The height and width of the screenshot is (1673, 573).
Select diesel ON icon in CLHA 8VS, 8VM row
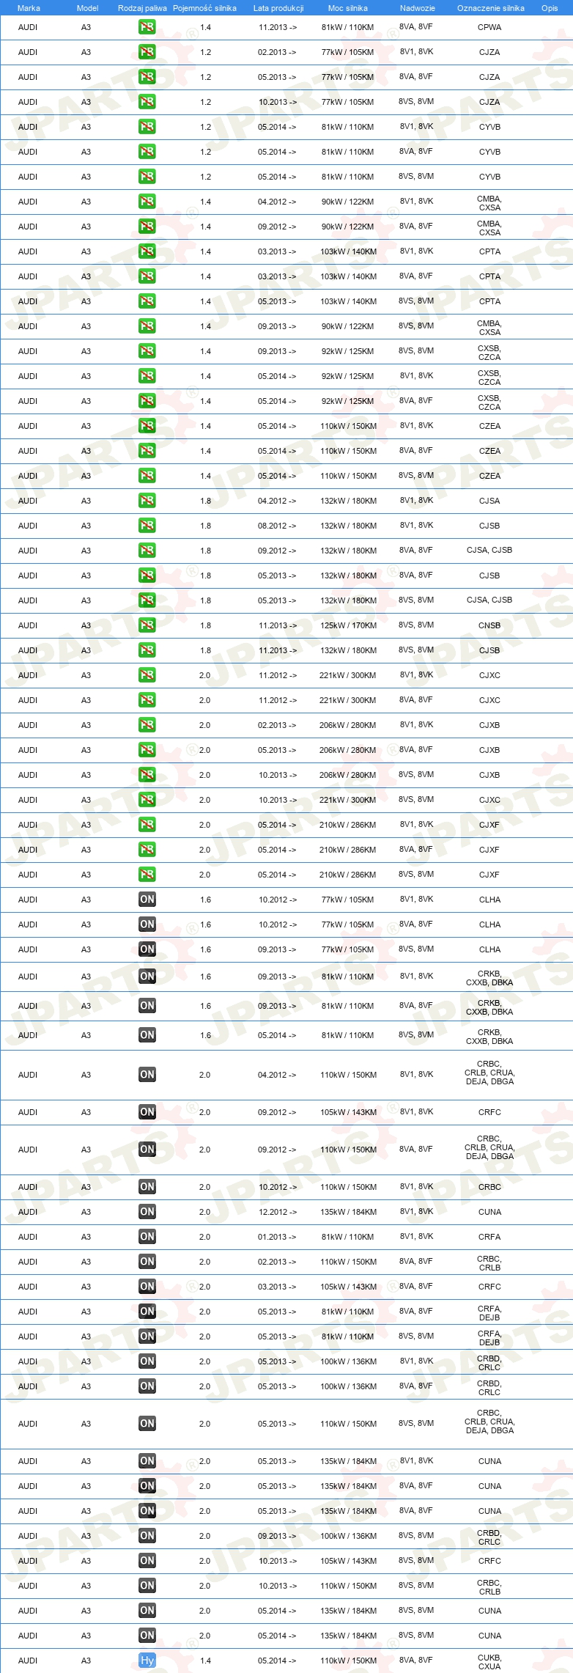[x=147, y=949]
